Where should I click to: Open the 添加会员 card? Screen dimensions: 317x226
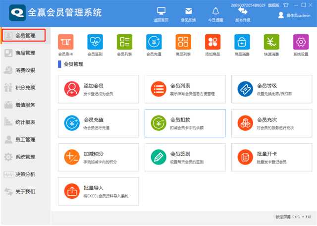tap(98, 89)
